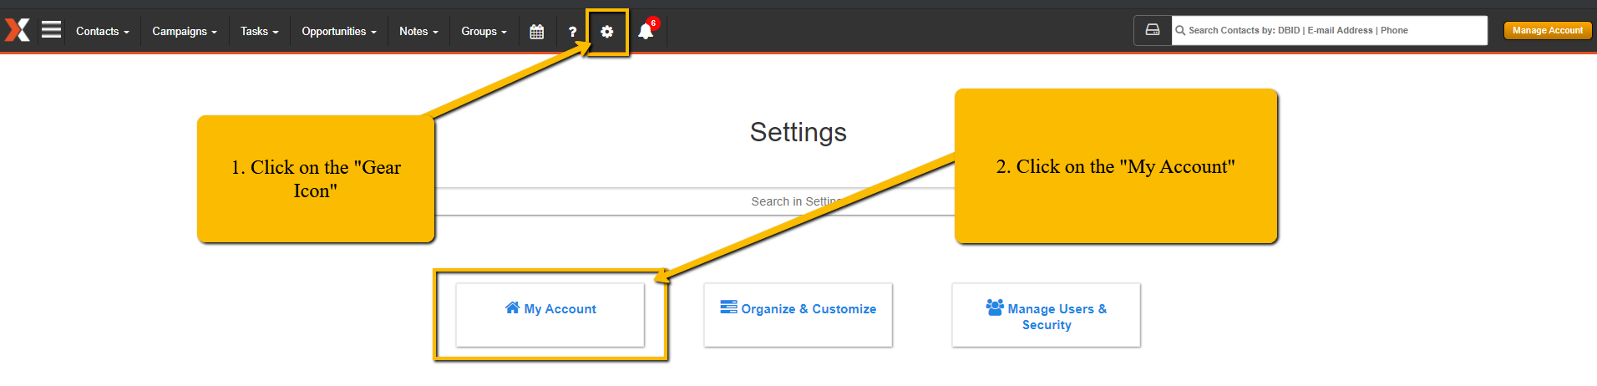Focus the Search Contacts by DBID field

[x=1330, y=30]
